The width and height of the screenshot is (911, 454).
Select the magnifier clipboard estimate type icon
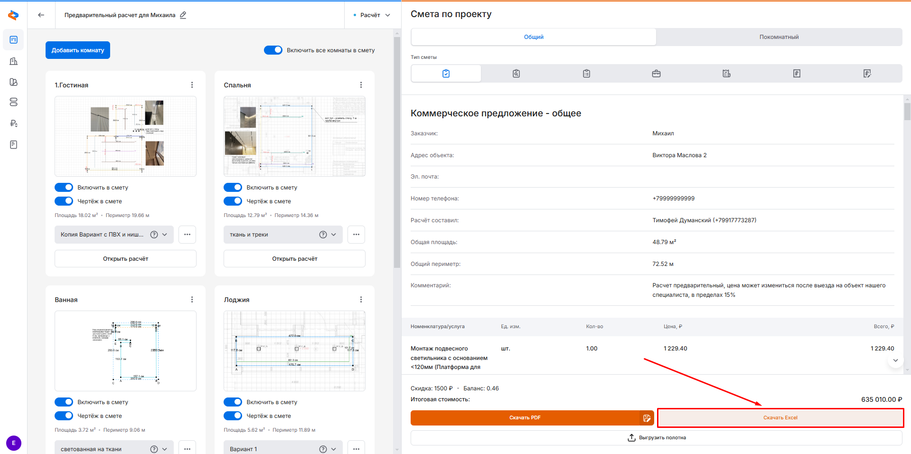click(x=516, y=74)
